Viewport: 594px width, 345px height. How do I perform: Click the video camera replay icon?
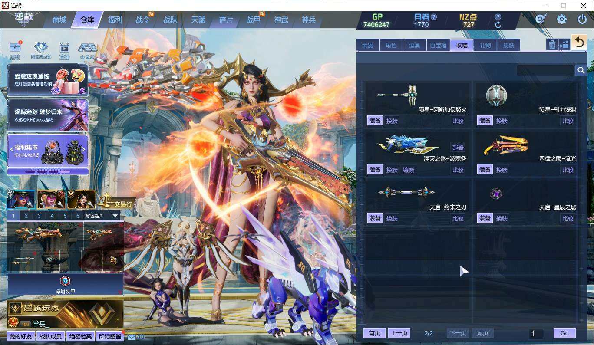coord(564,44)
